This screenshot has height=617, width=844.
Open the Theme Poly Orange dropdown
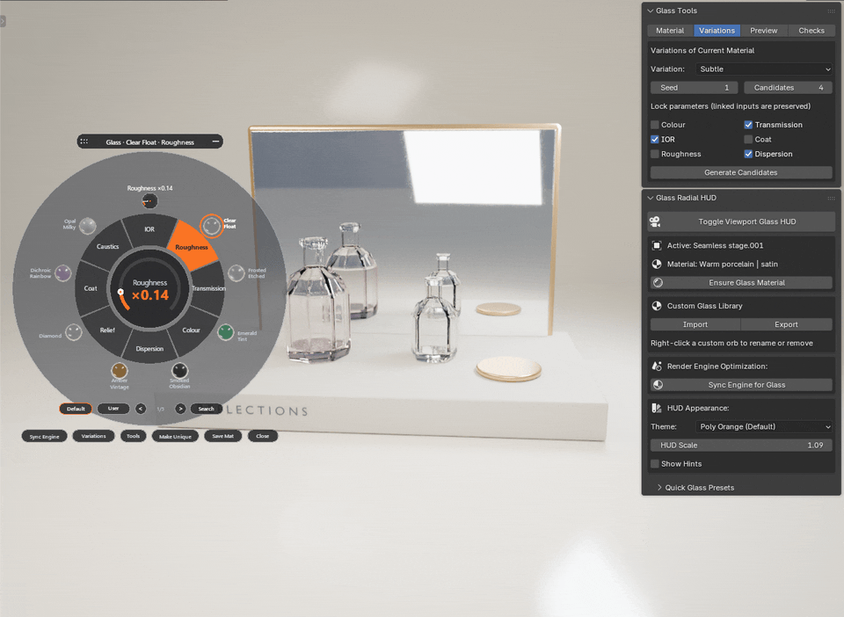(764, 426)
